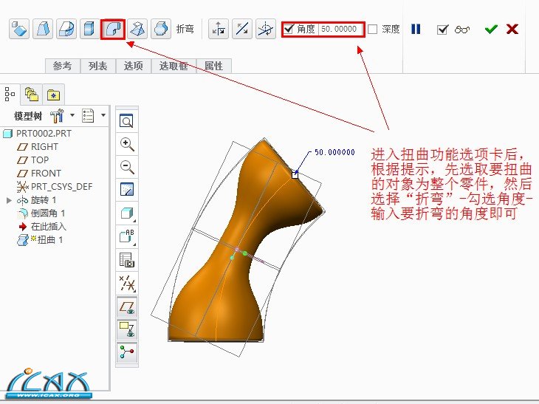Toggle the 角度 checkbox
539x404 pixels.
(x=289, y=29)
